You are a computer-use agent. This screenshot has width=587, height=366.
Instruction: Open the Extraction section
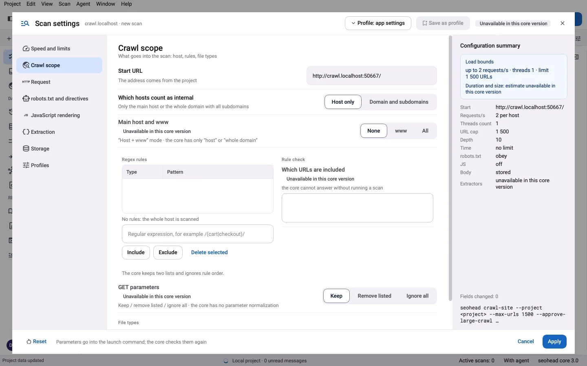pyautogui.click(x=59, y=132)
